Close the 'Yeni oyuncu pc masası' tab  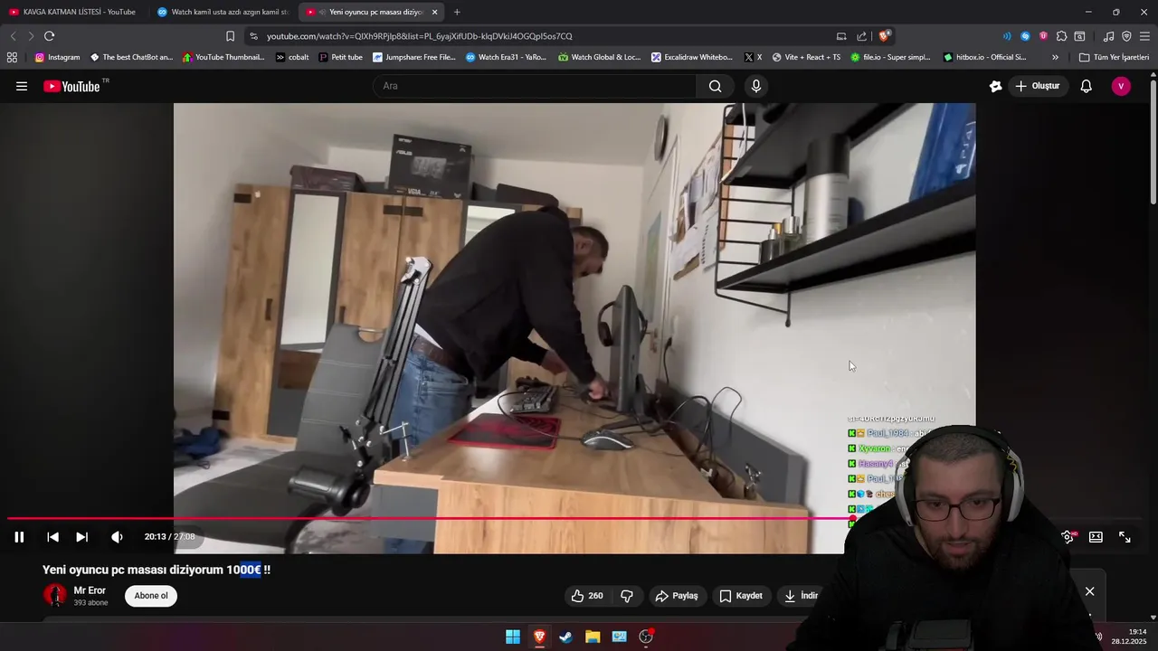[x=435, y=12]
